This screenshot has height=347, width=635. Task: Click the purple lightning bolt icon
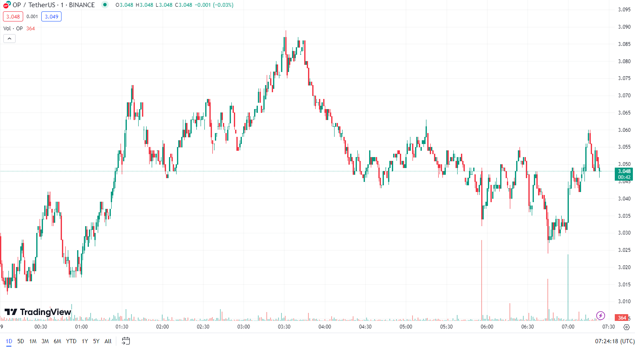[x=600, y=315]
